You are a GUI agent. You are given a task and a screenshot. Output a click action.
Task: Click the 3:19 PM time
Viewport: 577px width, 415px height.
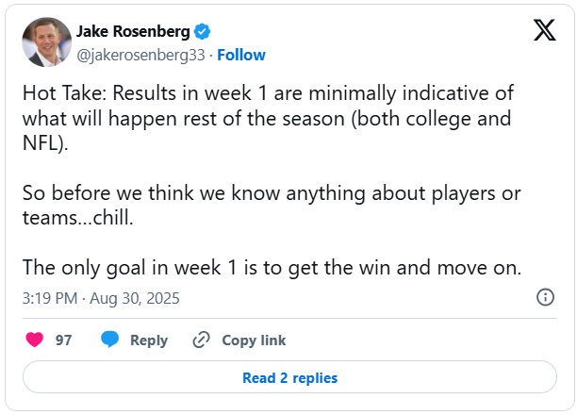coord(49,298)
